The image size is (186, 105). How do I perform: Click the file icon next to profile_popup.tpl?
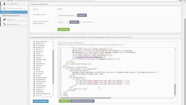[34, 78]
